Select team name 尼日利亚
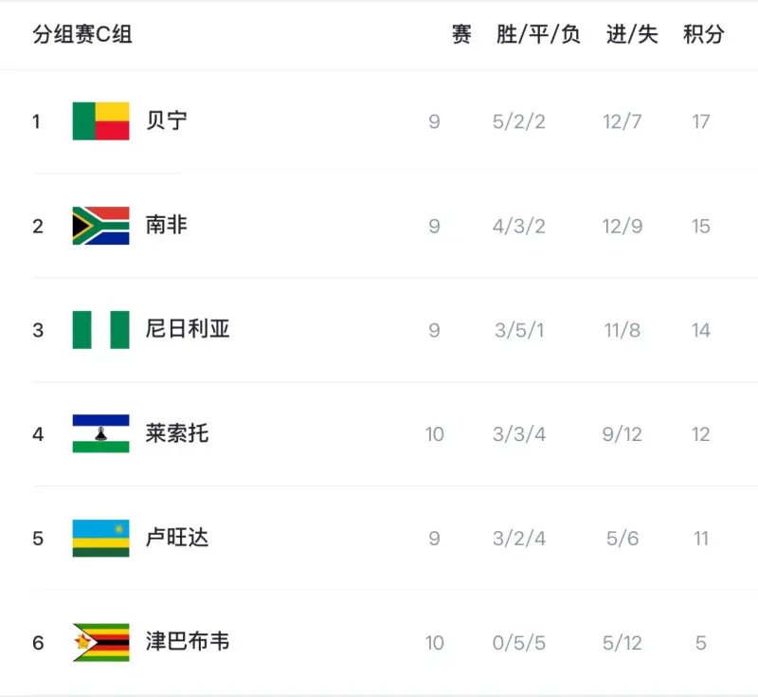Screen dimensions: 758x697 pyautogui.click(x=188, y=330)
